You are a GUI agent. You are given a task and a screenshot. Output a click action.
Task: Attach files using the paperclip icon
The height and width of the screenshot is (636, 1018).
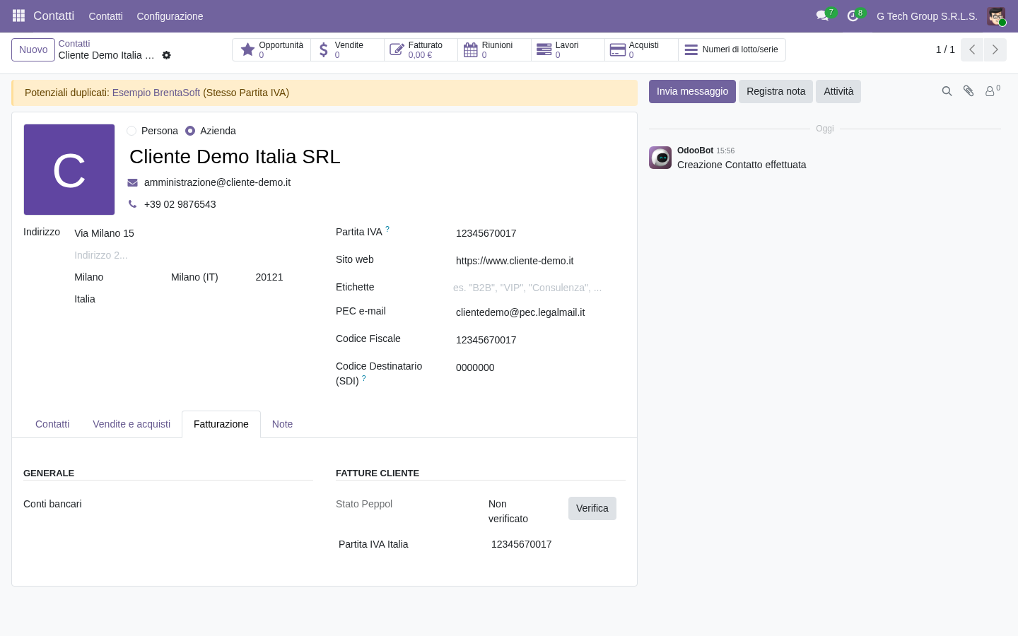pos(969,91)
